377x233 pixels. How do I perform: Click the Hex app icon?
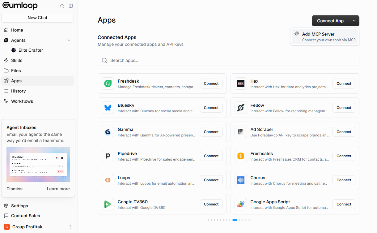click(240, 84)
